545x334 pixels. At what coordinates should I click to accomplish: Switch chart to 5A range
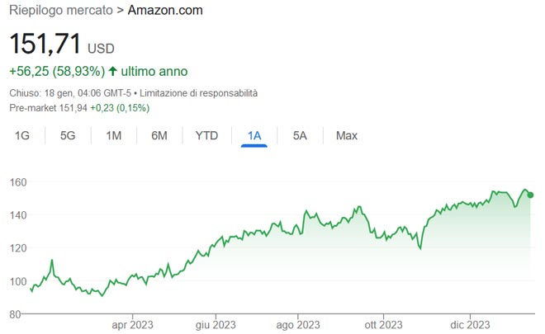tap(300, 135)
